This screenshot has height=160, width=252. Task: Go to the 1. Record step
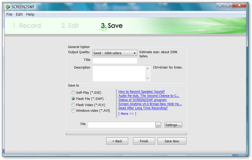coord(27,26)
